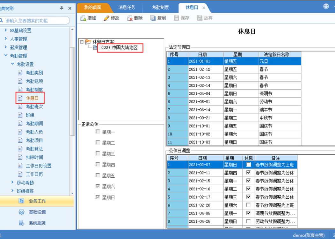Expand the 人事管理 tree node

click(x=5, y=38)
